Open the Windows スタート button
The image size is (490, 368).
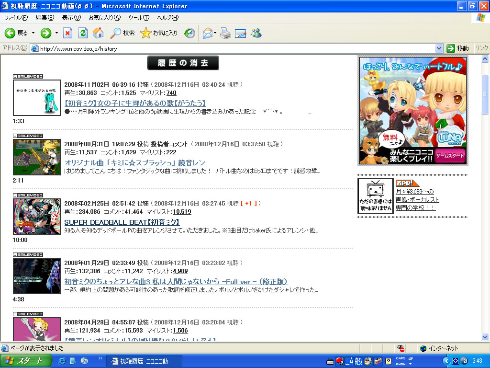coord(26,361)
